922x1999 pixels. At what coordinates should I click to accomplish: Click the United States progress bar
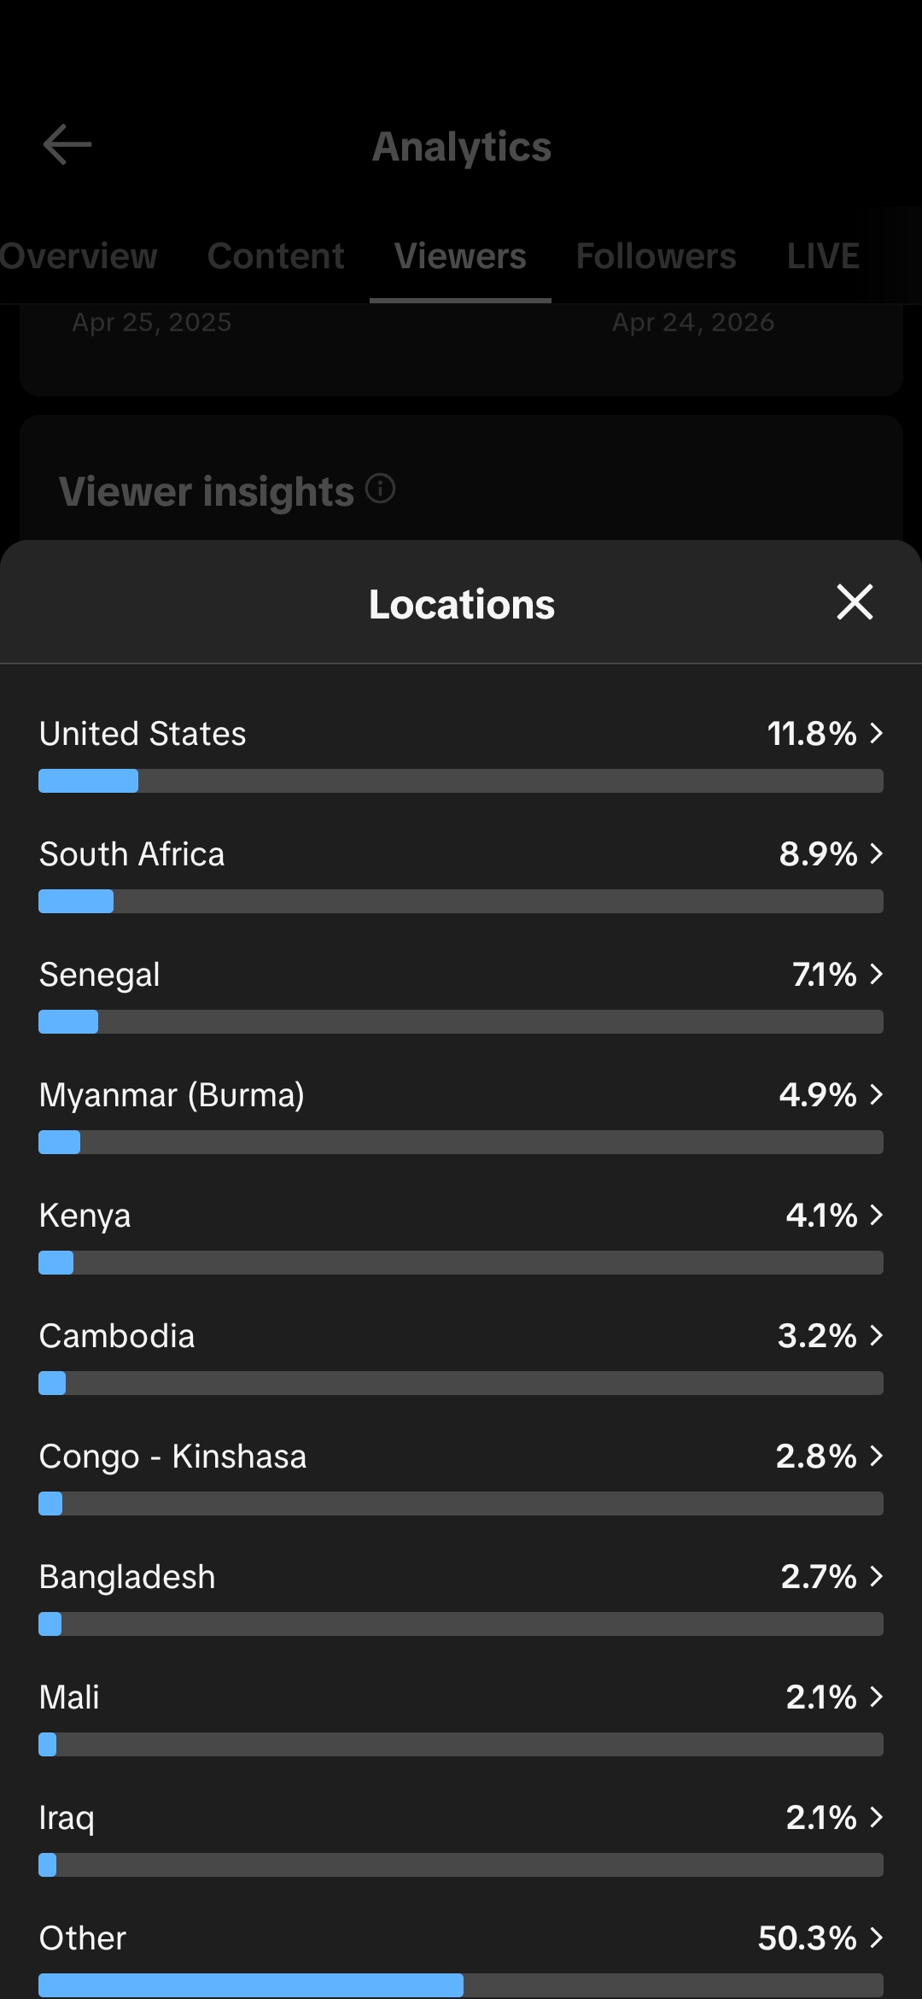coord(461,781)
